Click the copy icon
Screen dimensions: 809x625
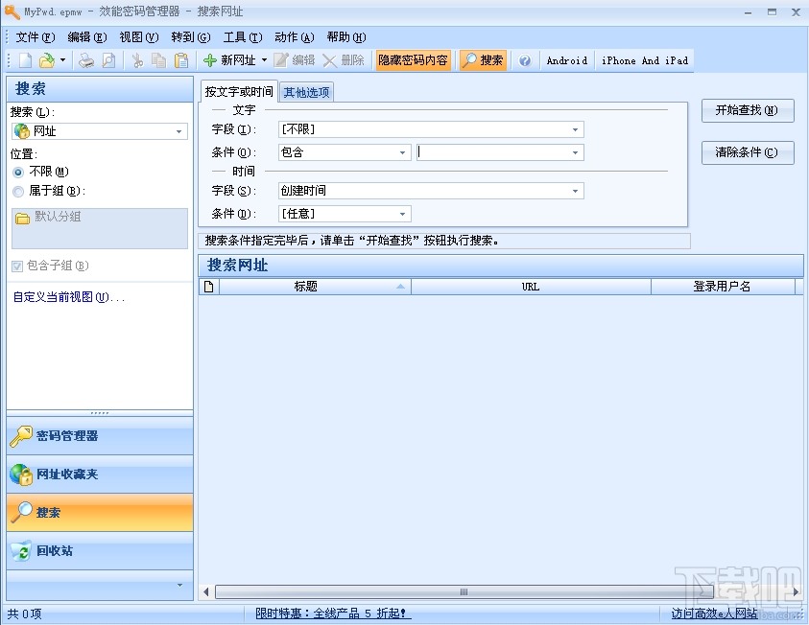point(159,60)
